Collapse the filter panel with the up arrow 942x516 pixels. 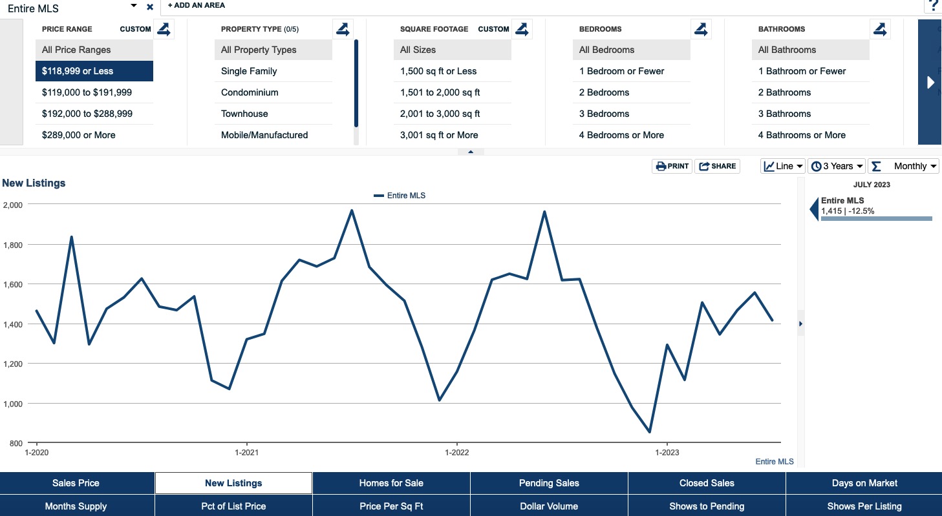471,152
